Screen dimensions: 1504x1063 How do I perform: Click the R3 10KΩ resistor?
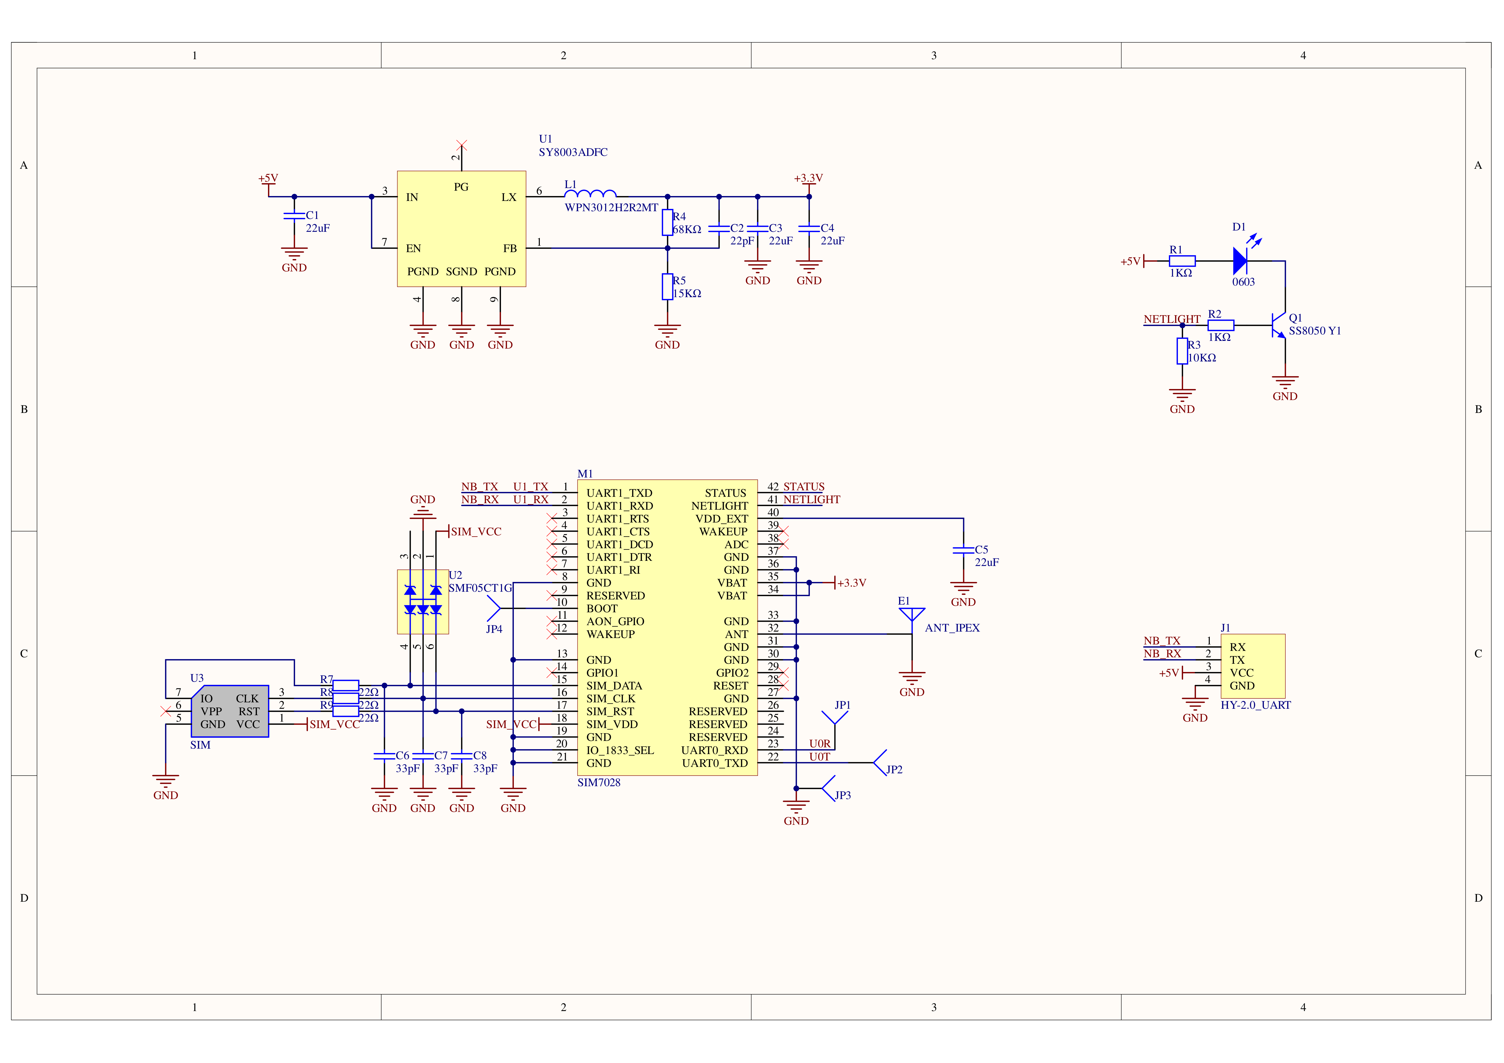[x=1182, y=351]
